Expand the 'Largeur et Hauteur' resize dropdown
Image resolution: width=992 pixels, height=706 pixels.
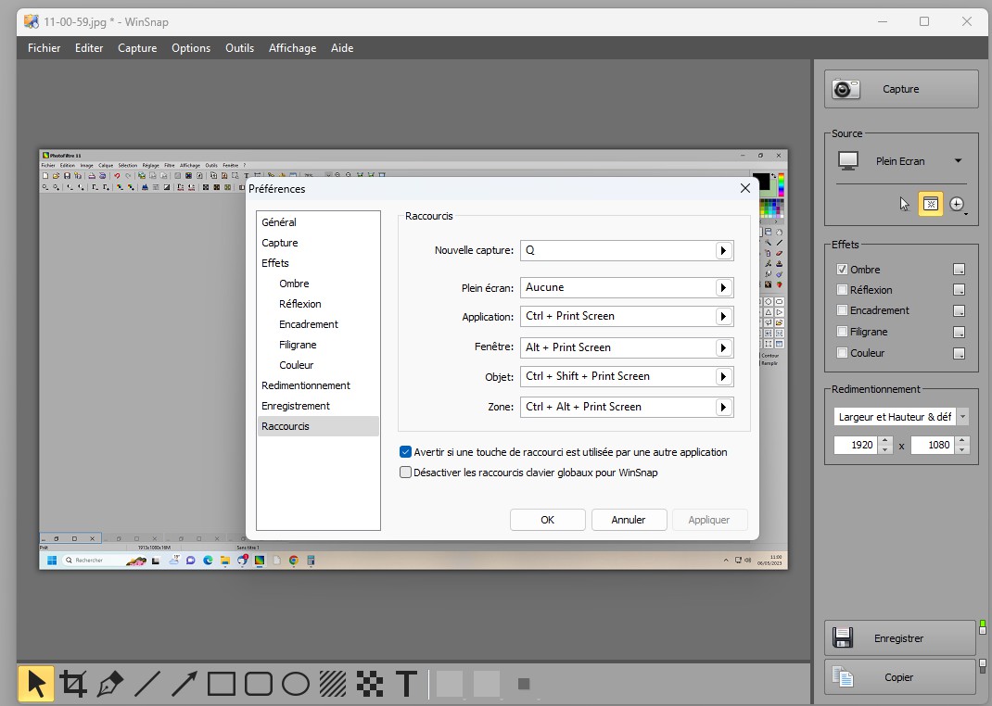tap(962, 417)
